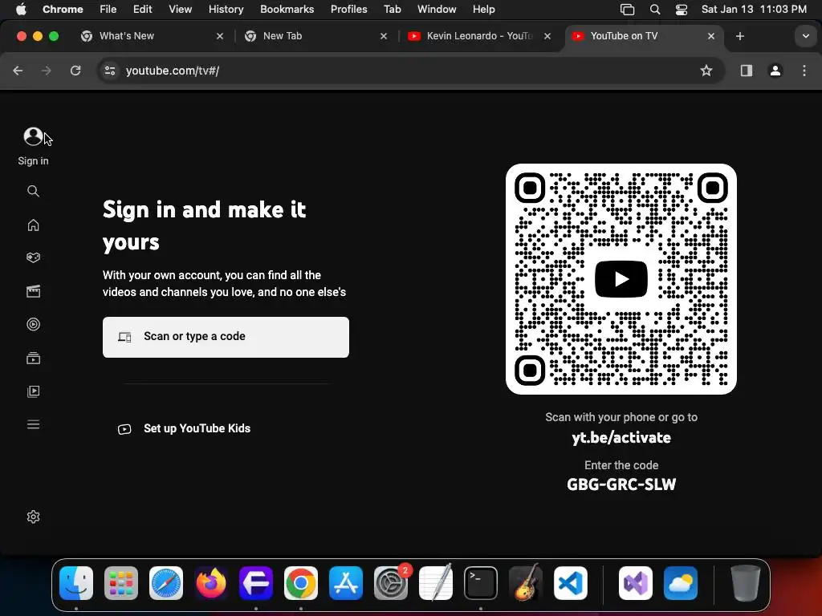
Task: Click the date and time in menu bar
Action: click(754, 9)
